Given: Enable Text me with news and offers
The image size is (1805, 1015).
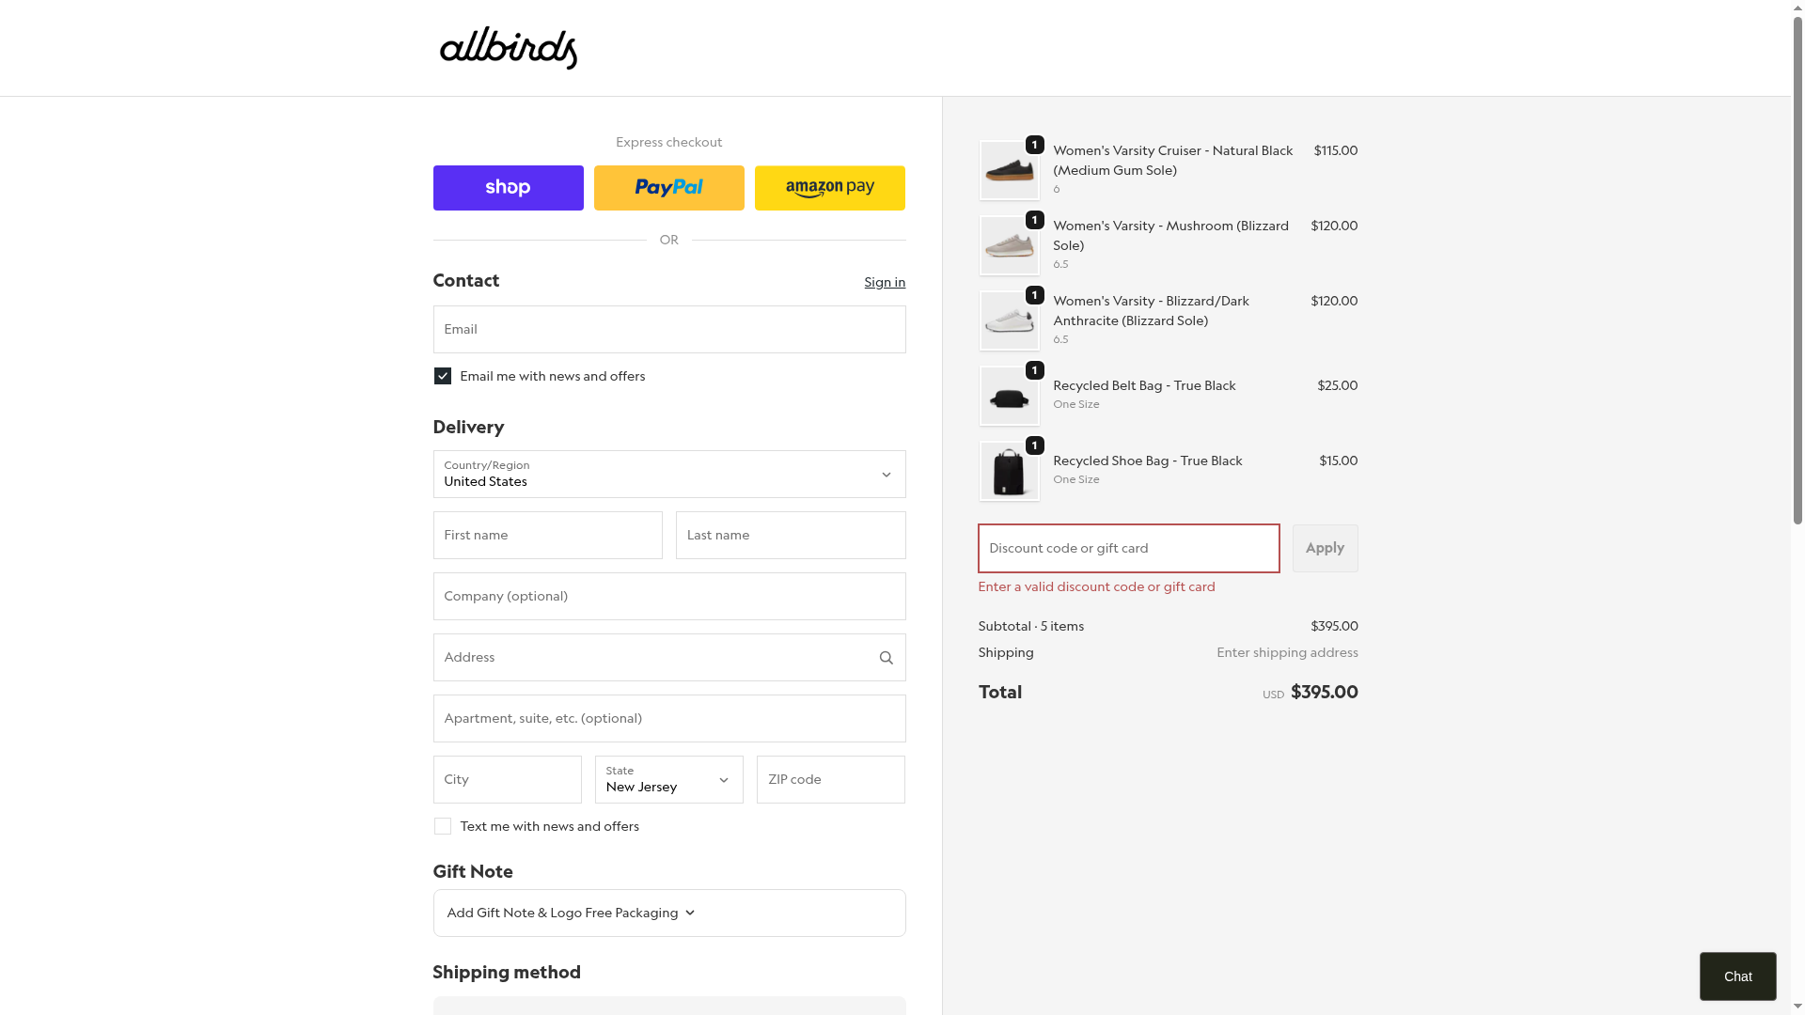Looking at the screenshot, I should pyautogui.click(x=443, y=826).
